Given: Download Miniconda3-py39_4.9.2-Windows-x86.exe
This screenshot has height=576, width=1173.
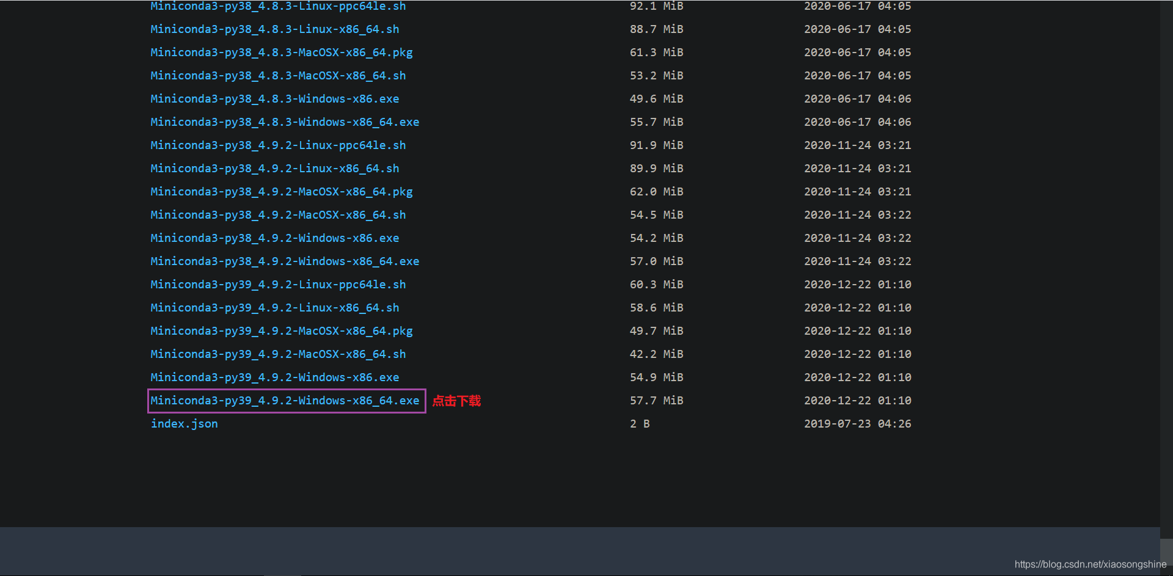Looking at the screenshot, I should pos(275,377).
